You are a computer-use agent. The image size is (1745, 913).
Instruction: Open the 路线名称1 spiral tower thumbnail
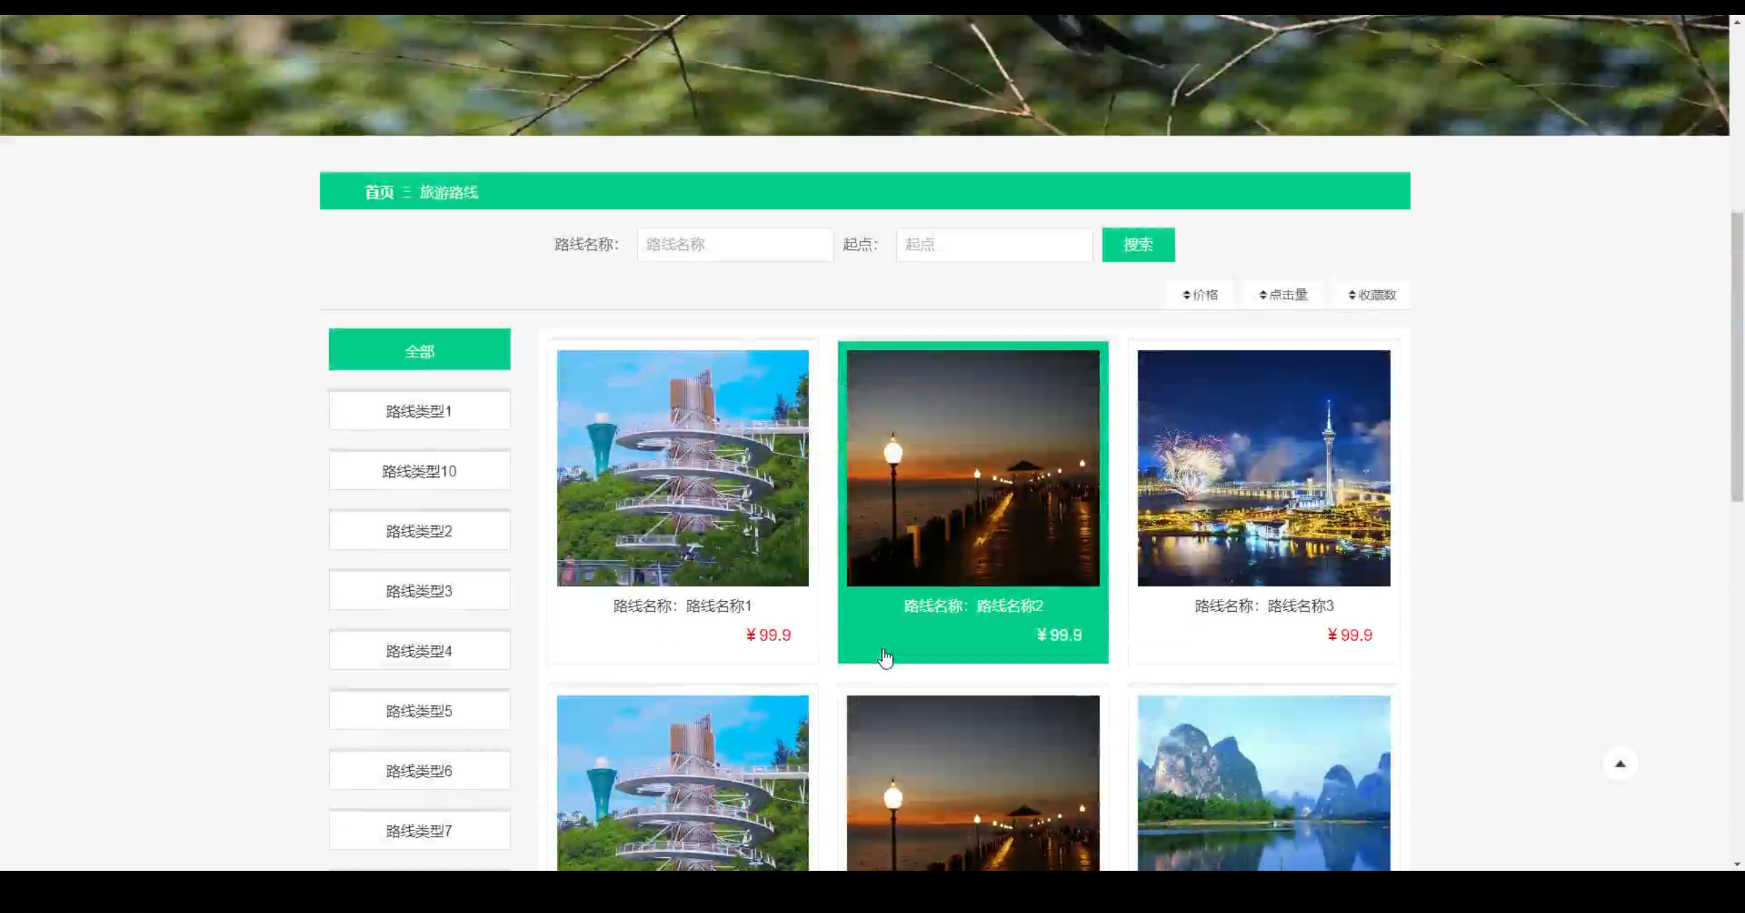682,468
